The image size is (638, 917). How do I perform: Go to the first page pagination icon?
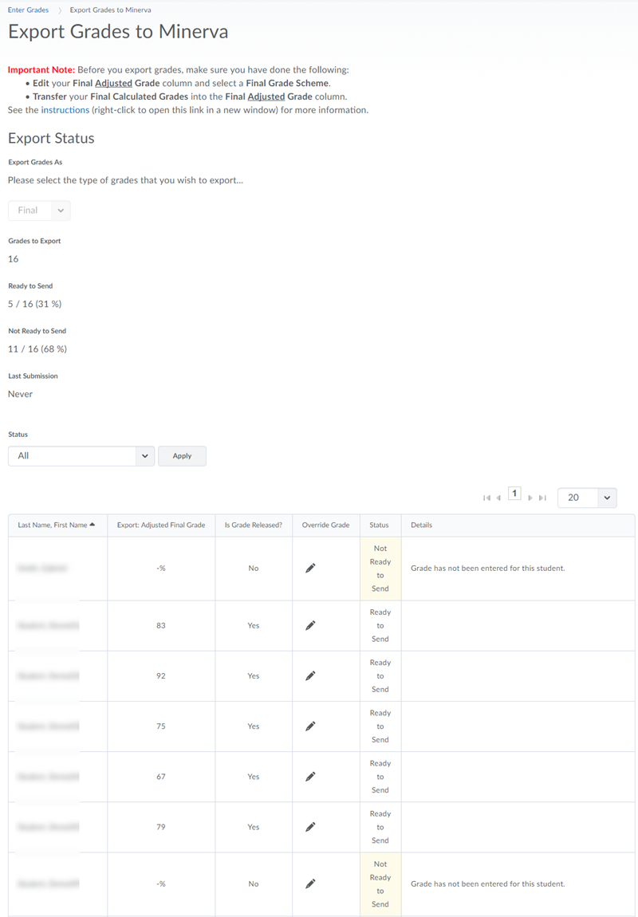tap(486, 497)
